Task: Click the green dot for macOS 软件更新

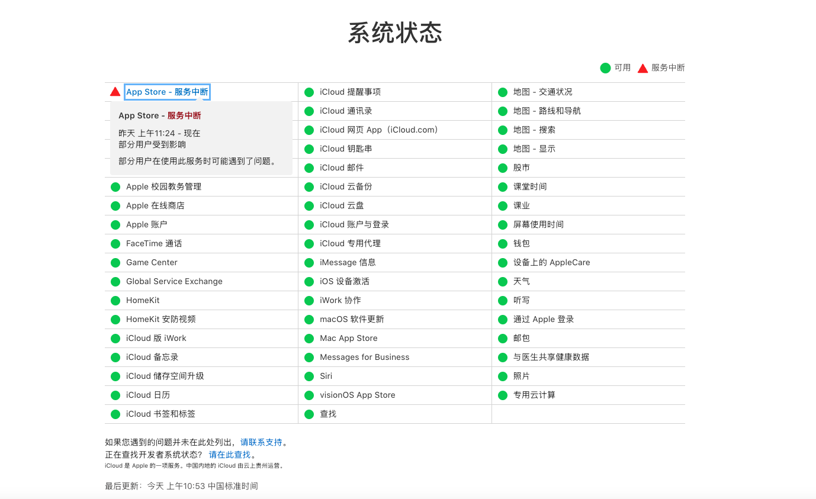Action: 309,320
